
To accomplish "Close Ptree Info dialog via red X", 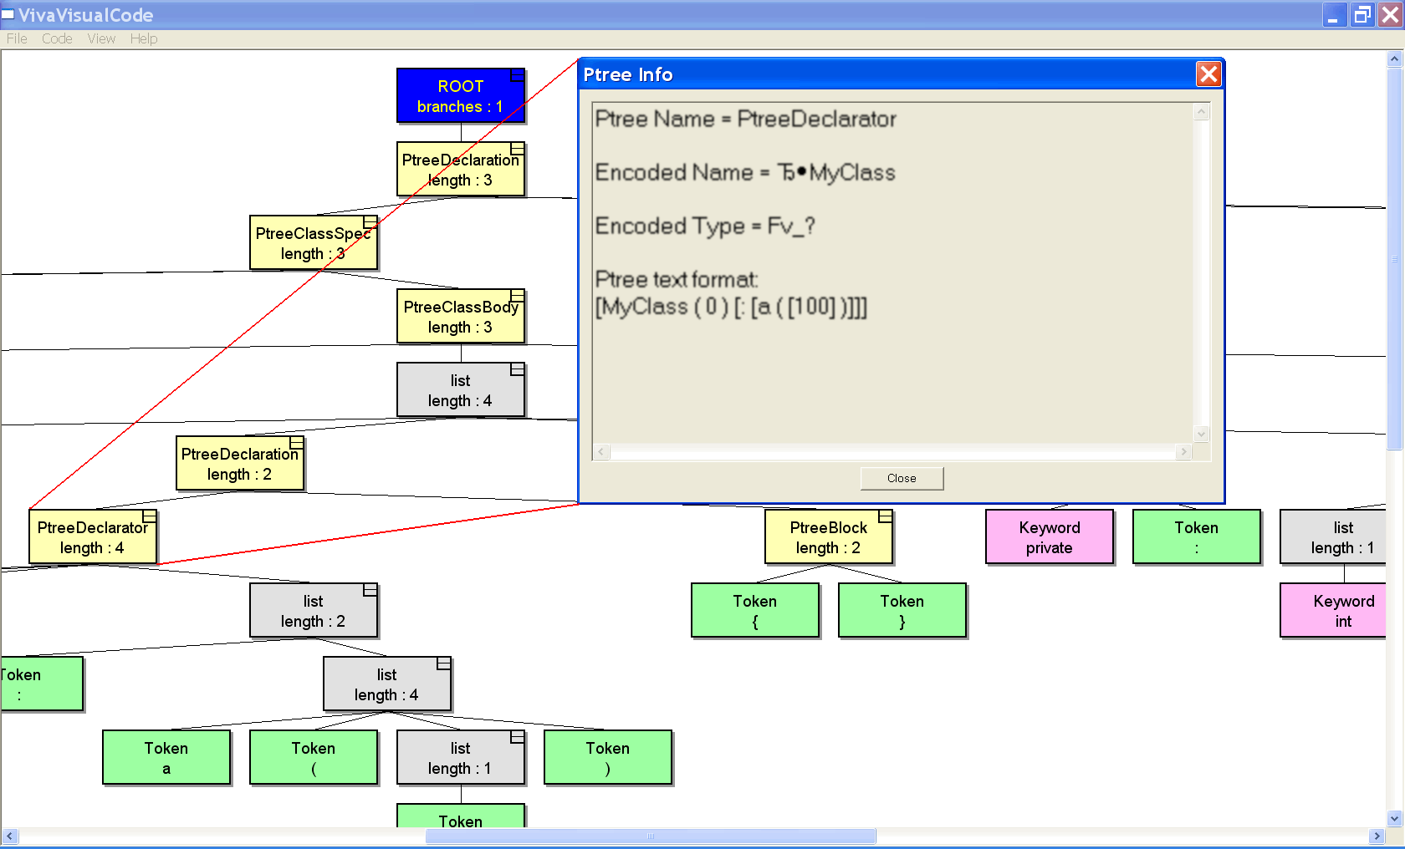I will [1208, 74].
